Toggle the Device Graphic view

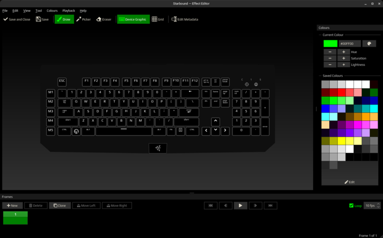tap(133, 19)
